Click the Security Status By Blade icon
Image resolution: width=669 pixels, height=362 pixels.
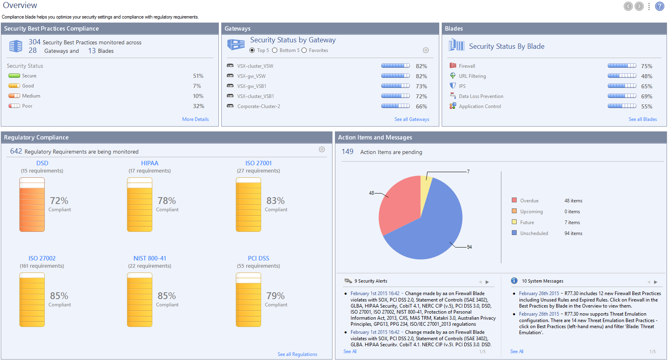(x=457, y=45)
